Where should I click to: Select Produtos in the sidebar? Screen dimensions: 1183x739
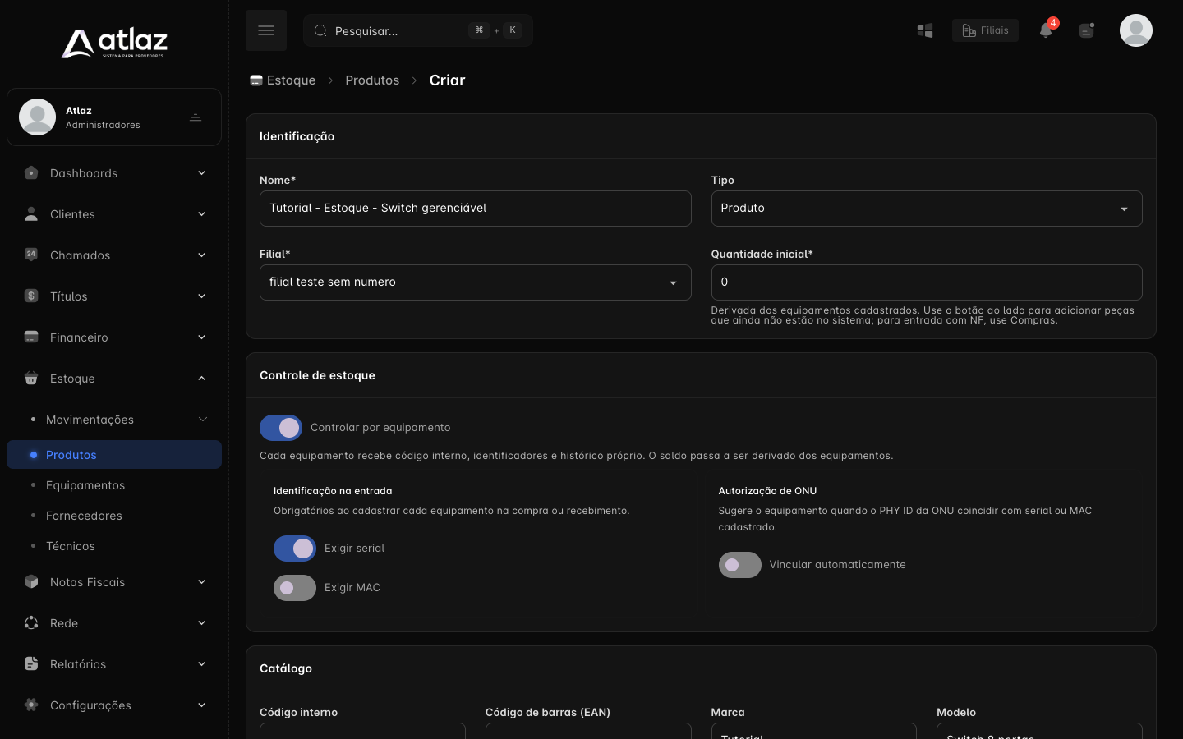(x=114, y=455)
